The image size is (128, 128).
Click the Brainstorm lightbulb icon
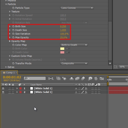[x=90, y=78]
